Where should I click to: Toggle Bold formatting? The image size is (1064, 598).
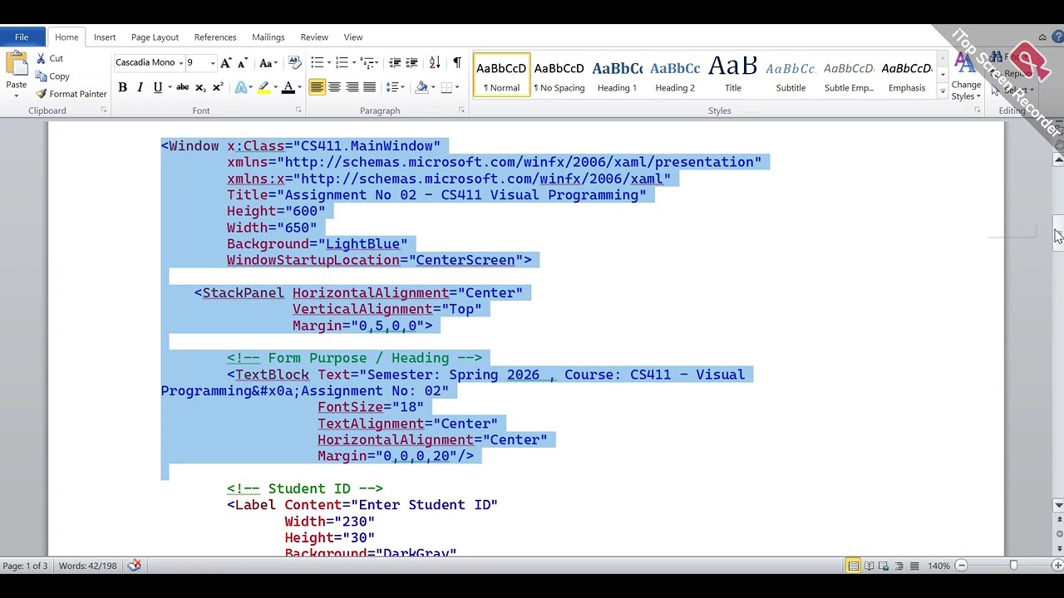pyautogui.click(x=122, y=87)
